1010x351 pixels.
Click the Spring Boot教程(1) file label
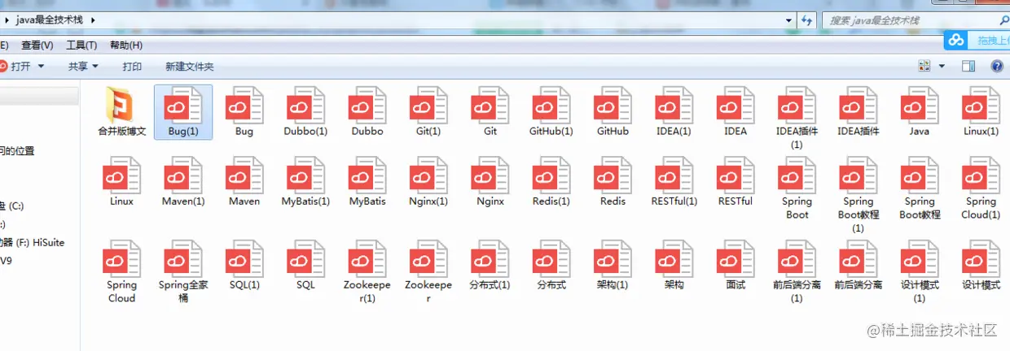pos(858,214)
